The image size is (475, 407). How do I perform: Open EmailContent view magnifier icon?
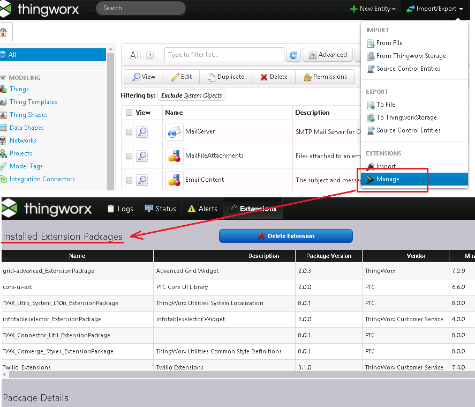click(142, 180)
